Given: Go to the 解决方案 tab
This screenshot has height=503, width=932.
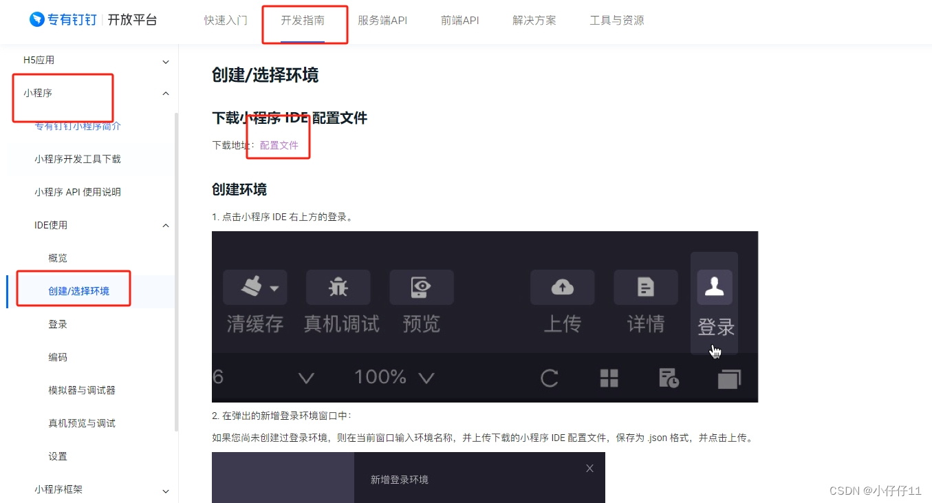Looking at the screenshot, I should tap(534, 20).
